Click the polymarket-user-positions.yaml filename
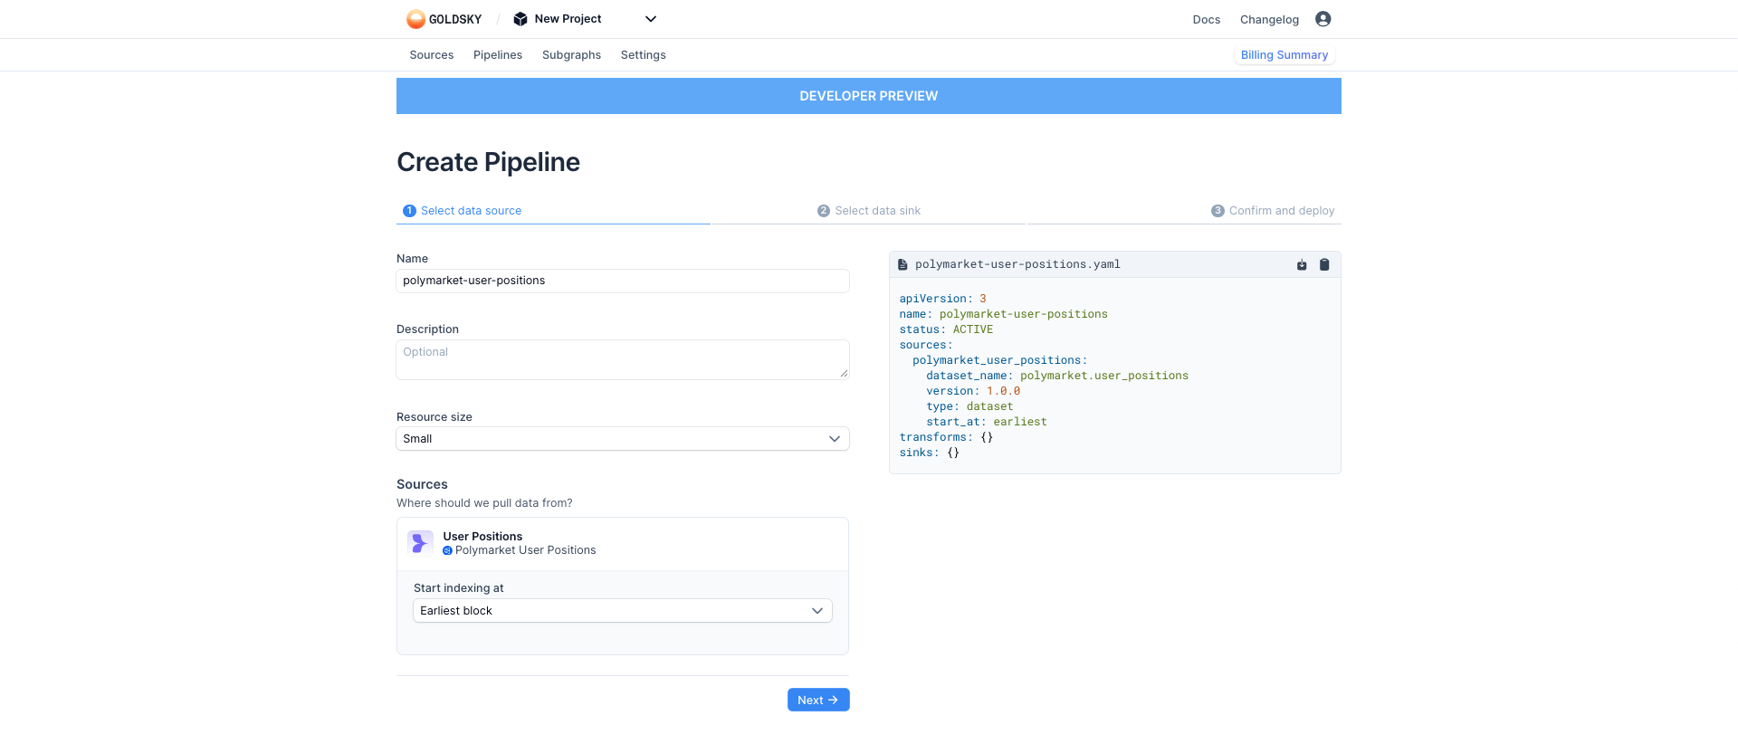 click(x=1017, y=264)
